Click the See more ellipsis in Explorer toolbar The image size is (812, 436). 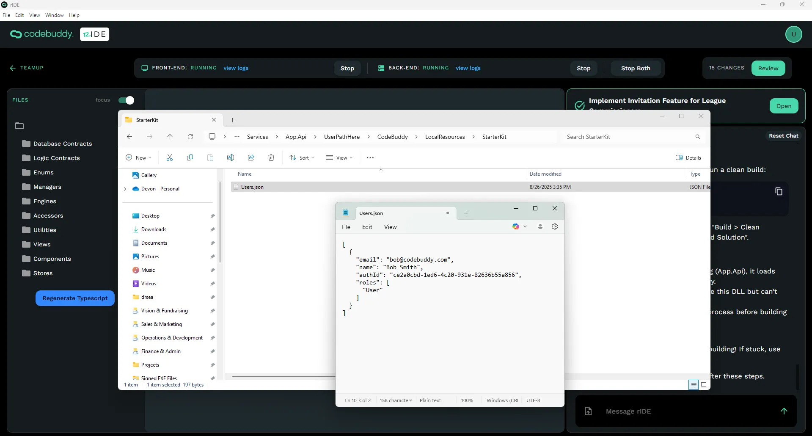[x=370, y=157]
